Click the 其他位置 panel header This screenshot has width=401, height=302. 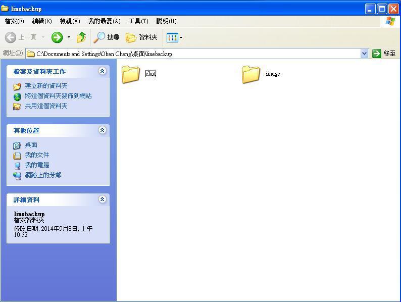(x=58, y=130)
